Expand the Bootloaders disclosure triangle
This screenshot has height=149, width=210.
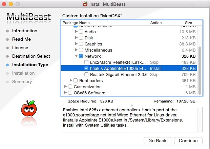(71, 80)
